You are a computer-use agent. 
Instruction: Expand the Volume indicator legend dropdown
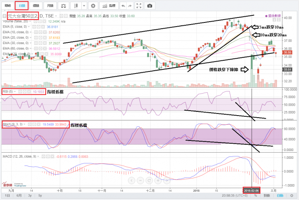click(30, 21)
